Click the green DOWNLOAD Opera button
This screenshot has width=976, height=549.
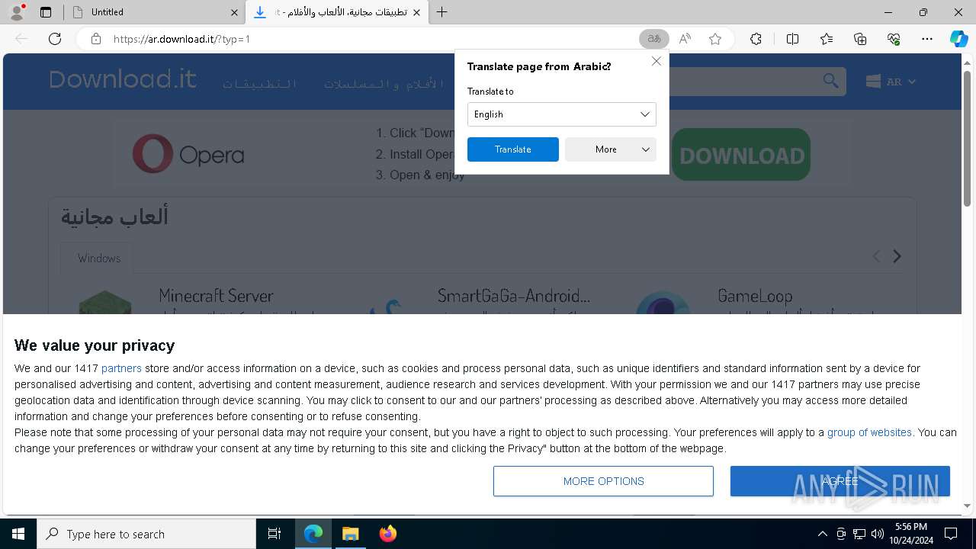coord(741,155)
